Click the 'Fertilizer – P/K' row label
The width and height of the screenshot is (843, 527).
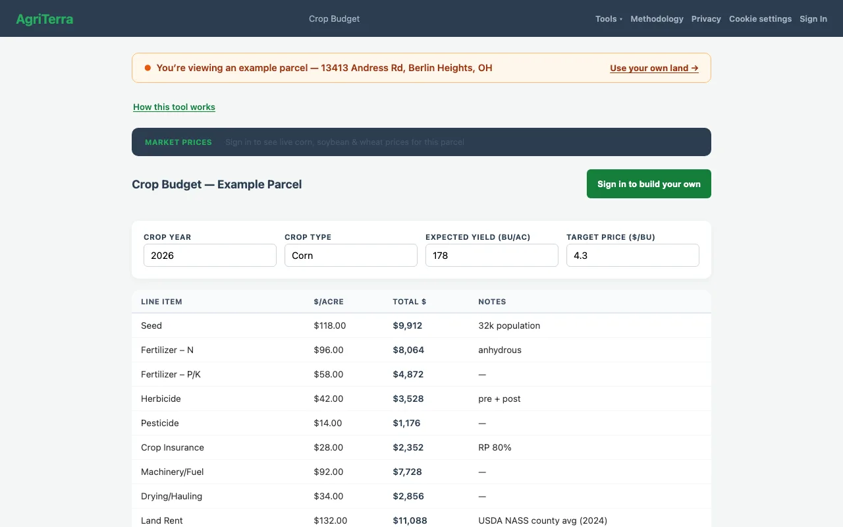(x=171, y=374)
